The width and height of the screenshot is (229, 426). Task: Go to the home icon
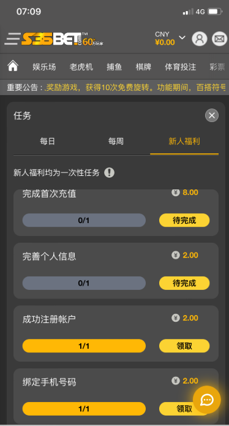tap(13, 66)
